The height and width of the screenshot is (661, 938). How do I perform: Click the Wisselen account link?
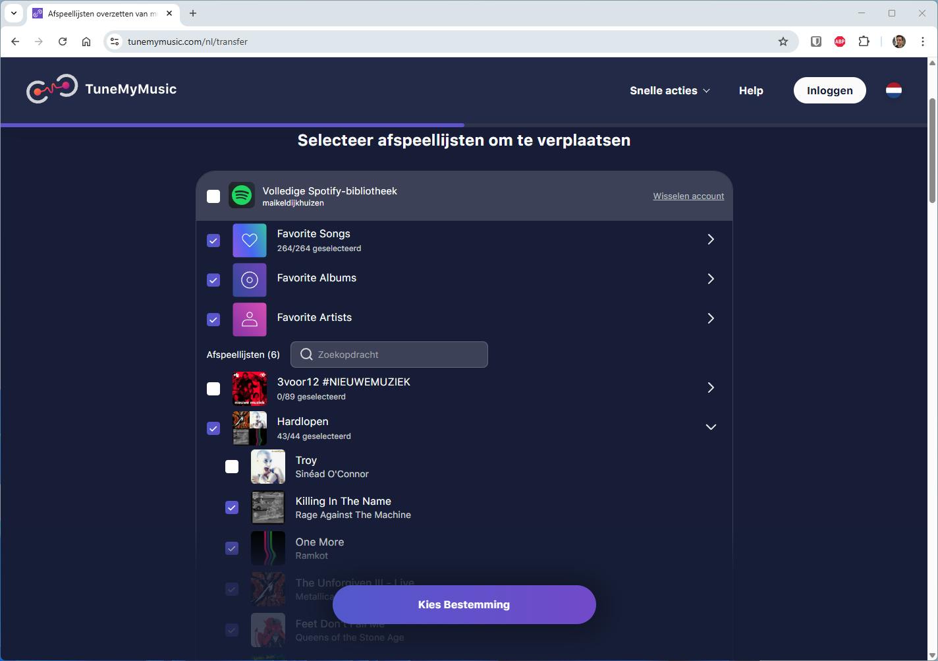pos(688,196)
